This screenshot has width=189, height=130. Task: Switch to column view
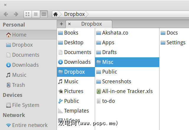(44, 14)
